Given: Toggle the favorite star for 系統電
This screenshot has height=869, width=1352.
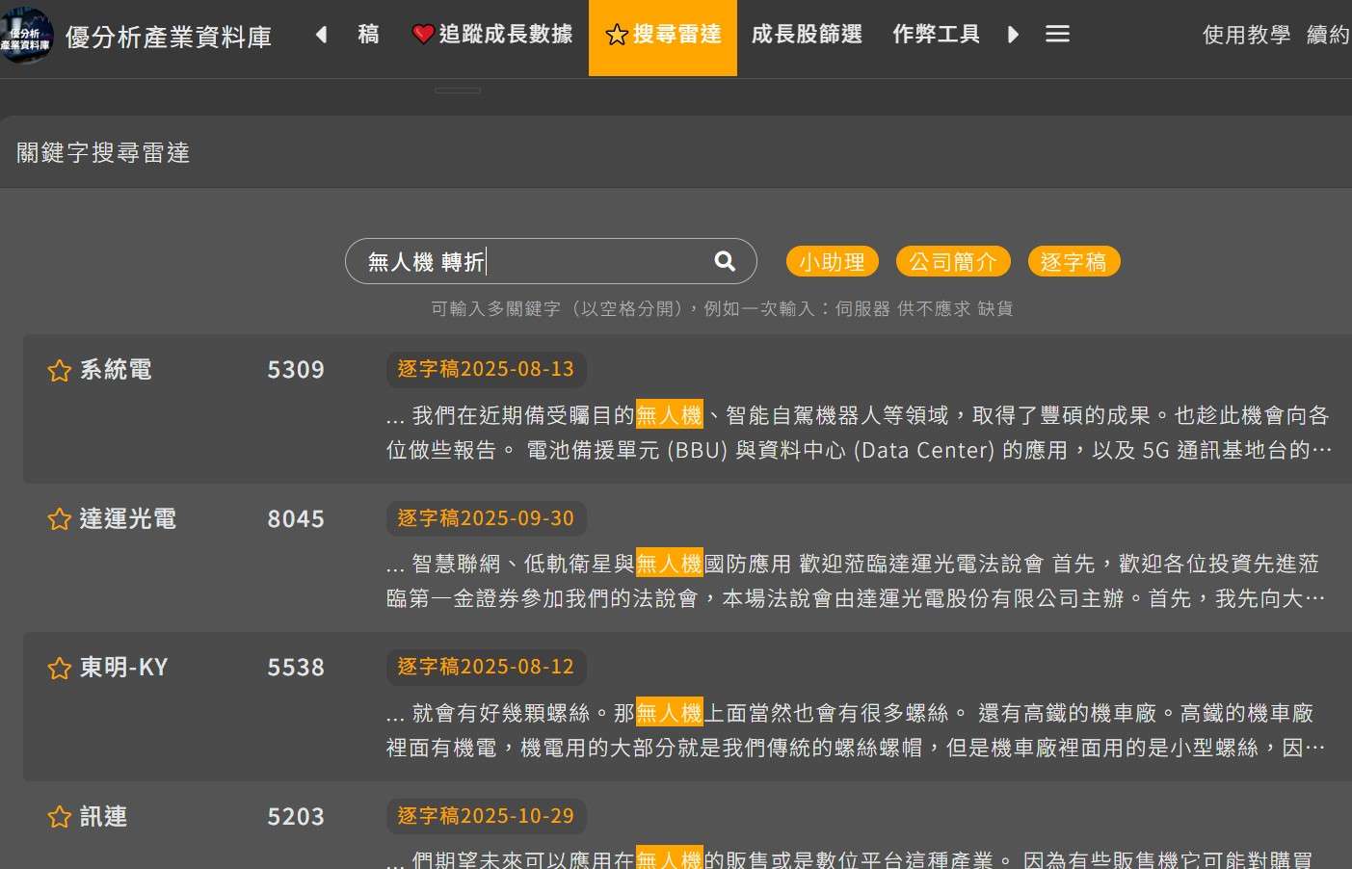Looking at the screenshot, I should pos(58,369).
